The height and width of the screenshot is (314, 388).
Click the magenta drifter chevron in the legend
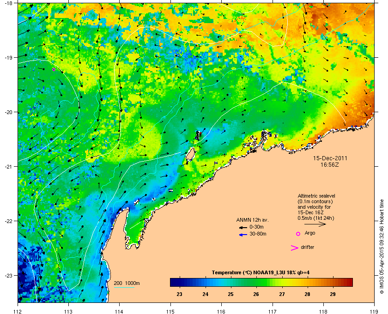coord(294,248)
